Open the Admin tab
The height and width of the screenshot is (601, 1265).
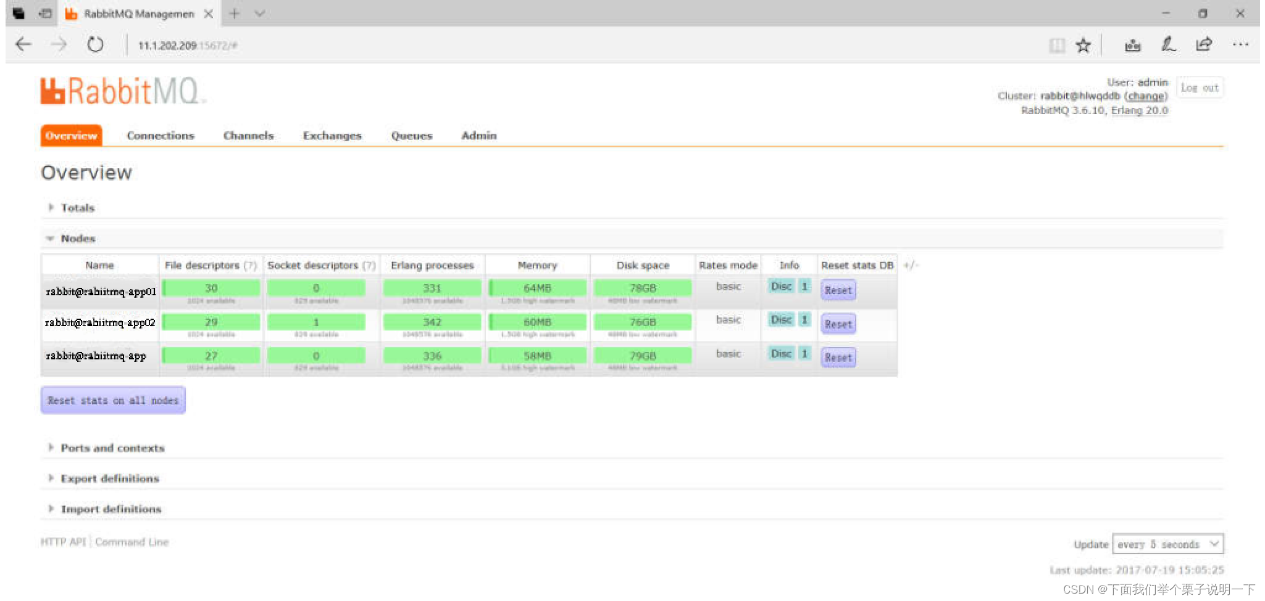click(x=479, y=136)
